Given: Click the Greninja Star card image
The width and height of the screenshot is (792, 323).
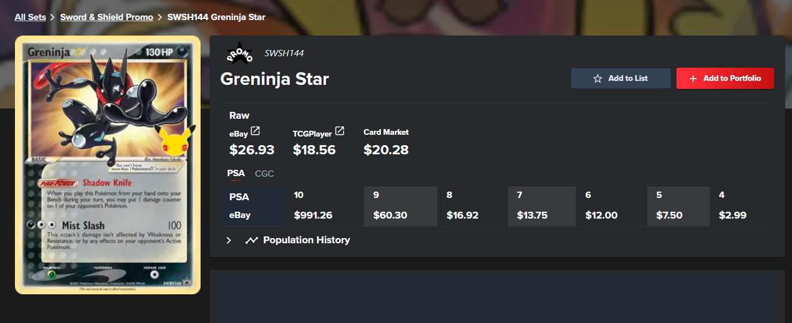Looking at the screenshot, I should [x=107, y=165].
